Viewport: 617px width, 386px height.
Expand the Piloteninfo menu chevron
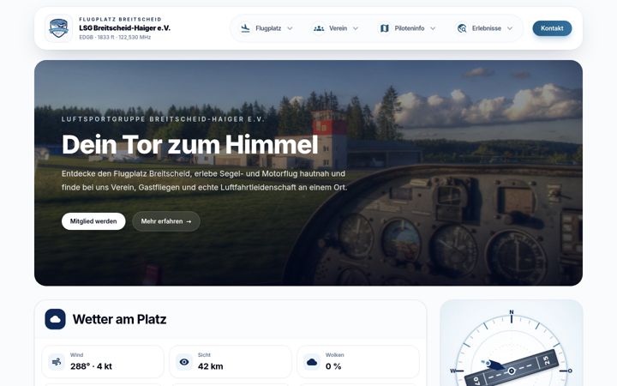click(x=433, y=28)
